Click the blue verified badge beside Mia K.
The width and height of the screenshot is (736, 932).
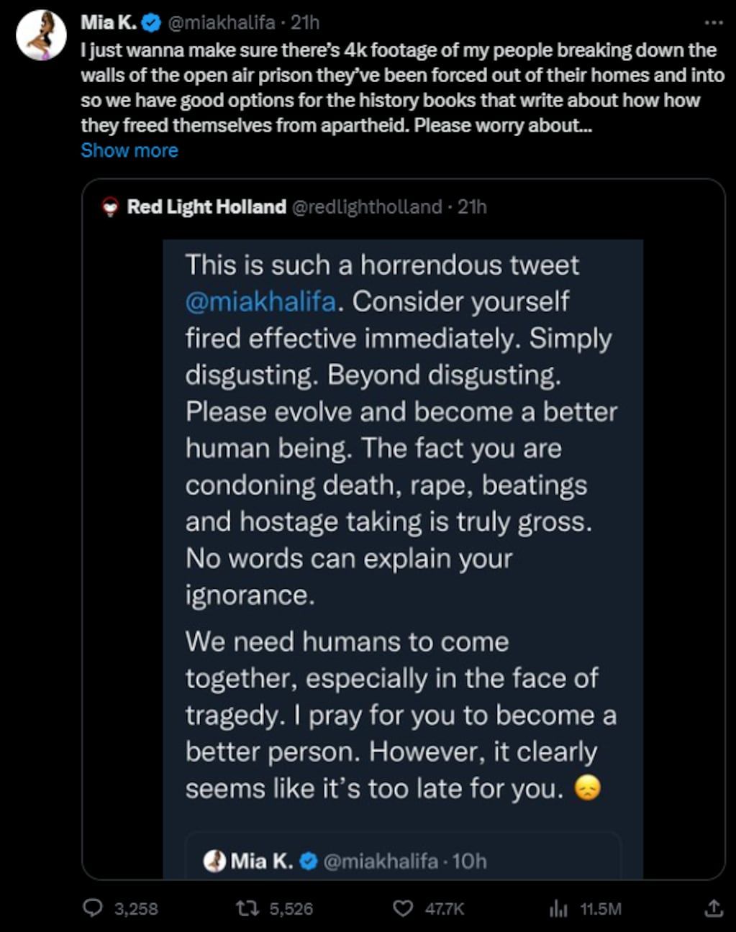pyautogui.click(x=151, y=23)
